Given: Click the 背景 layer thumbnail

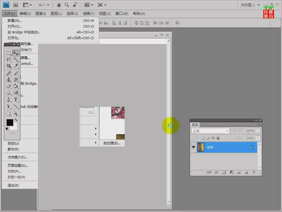Looking at the screenshot, I should click(x=201, y=147).
